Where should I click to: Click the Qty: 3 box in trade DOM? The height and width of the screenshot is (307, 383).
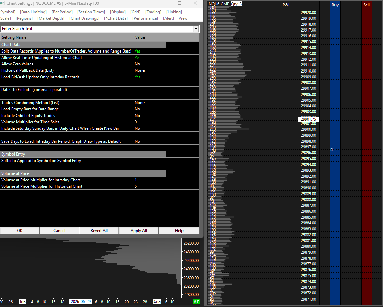(x=236, y=4)
